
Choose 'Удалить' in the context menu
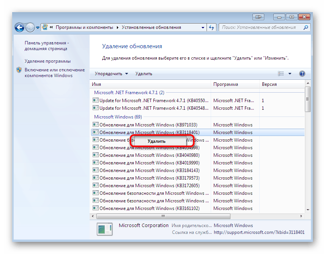160,141
